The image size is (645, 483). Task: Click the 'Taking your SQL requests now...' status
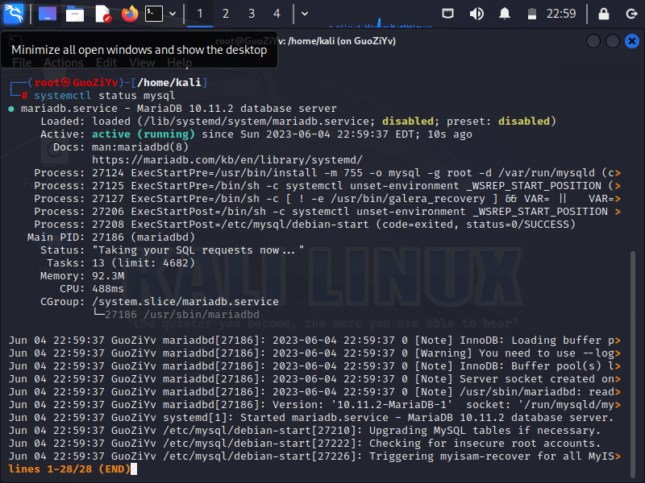198,250
